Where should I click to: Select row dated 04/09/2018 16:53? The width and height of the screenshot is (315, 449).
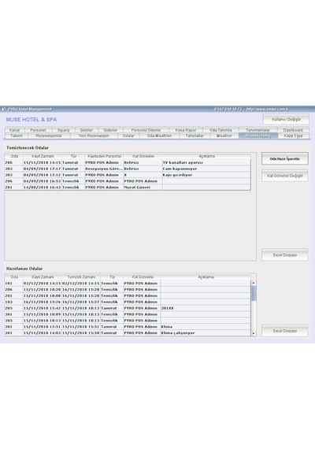[128, 181]
